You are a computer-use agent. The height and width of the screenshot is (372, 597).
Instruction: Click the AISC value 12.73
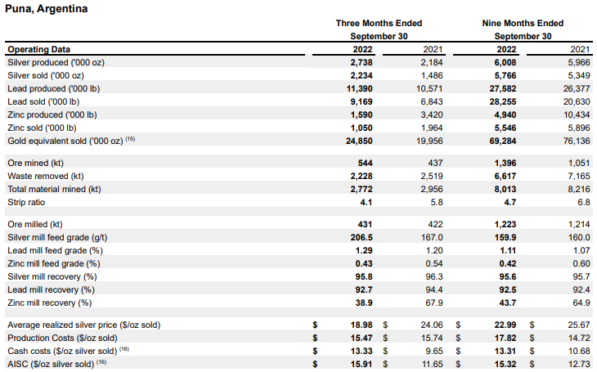578,364
